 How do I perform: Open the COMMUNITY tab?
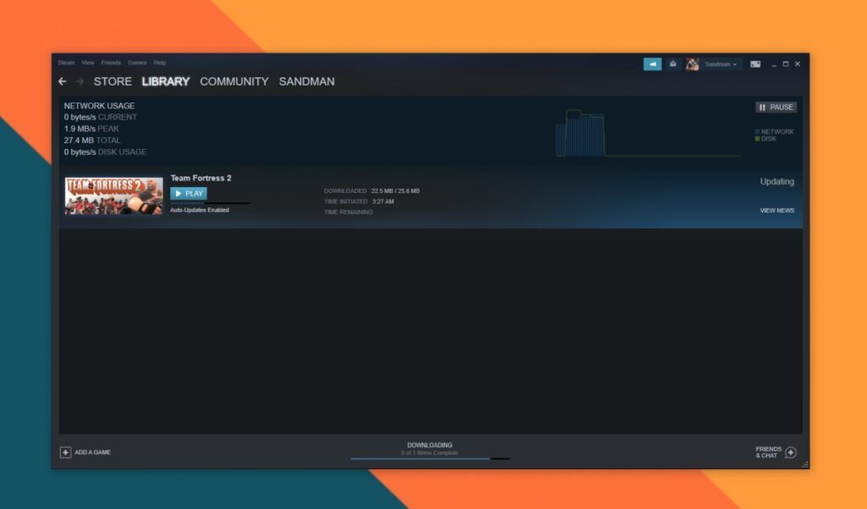235,81
